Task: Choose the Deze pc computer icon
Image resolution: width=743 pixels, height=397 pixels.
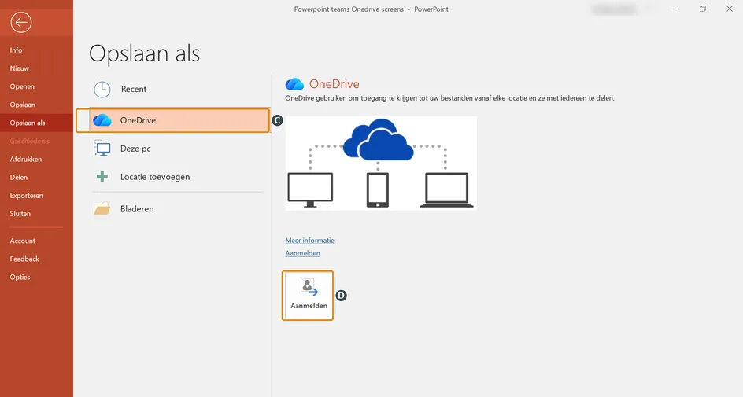Action: [x=102, y=149]
